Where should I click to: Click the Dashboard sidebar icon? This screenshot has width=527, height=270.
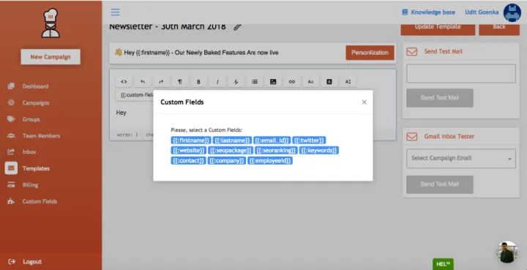(x=11, y=86)
